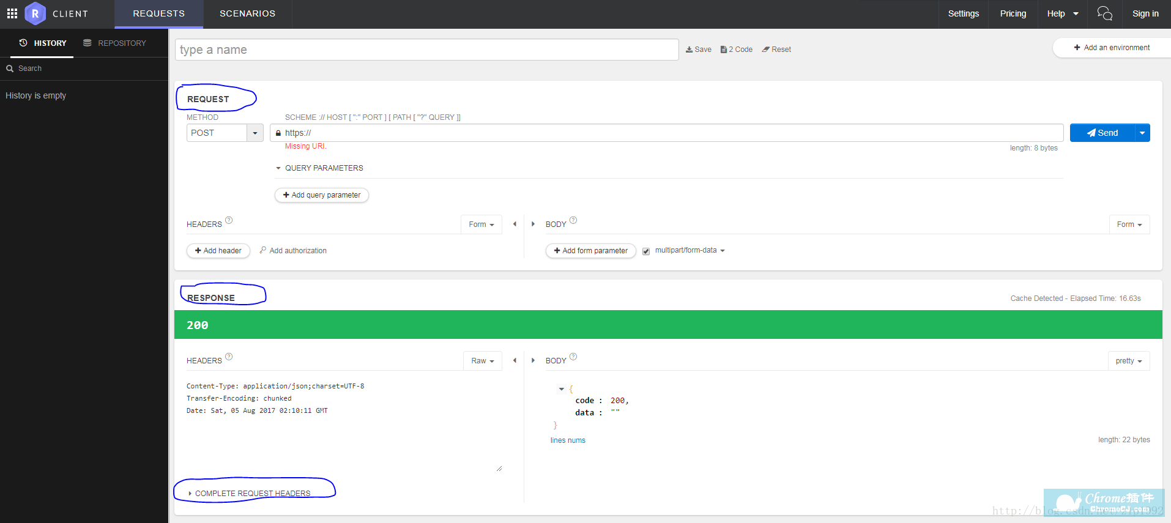
Task: Open the chat feedback icon
Action: pos(1104,13)
